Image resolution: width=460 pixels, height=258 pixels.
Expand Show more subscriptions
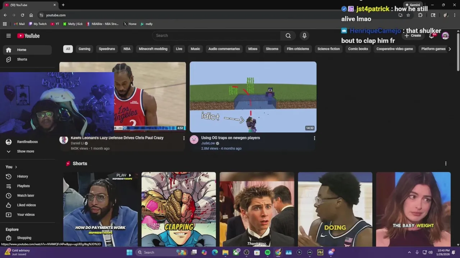point(26,151)
